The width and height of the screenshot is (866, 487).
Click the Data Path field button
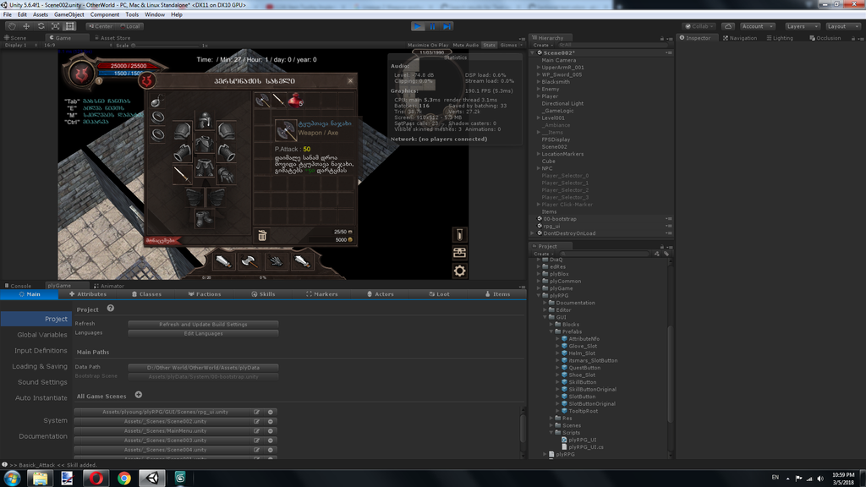(203, 367)
